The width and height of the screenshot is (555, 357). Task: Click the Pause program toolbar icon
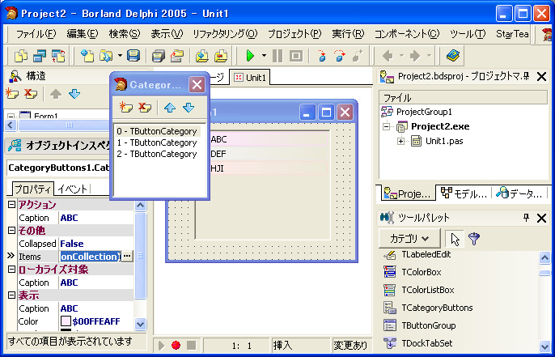click(277, 56)
